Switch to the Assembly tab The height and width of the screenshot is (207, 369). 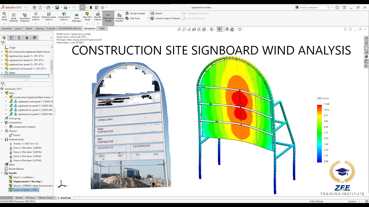pyautogui.click(x=6, y=28)
